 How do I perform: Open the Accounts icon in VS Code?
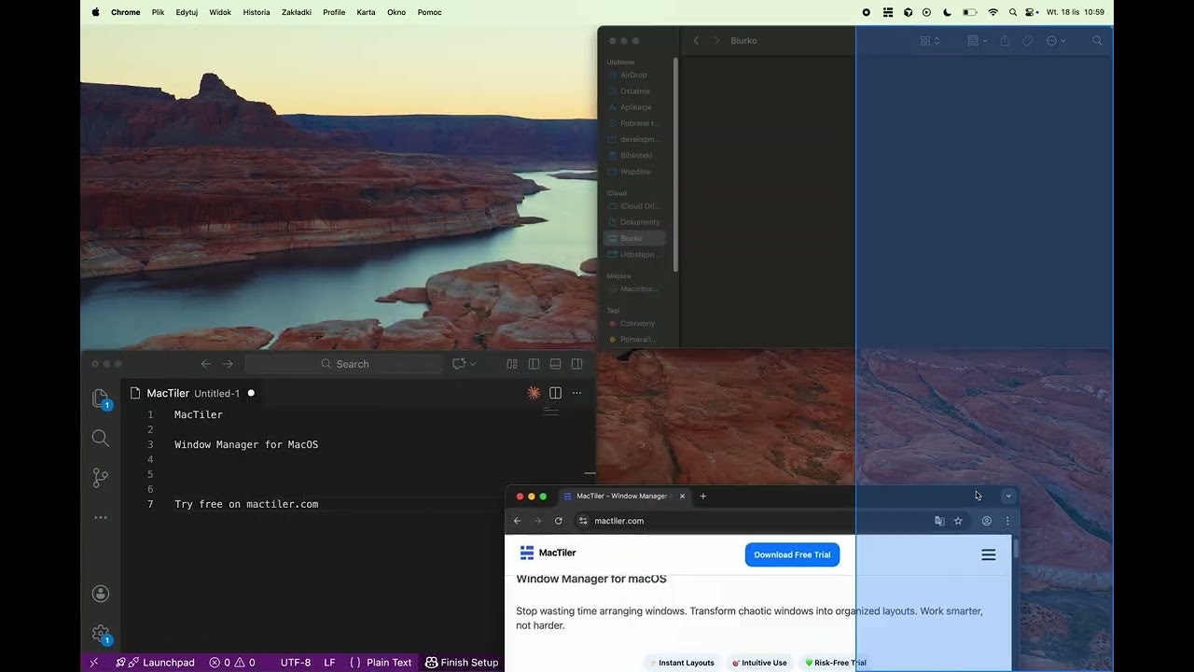coord(101,594)
